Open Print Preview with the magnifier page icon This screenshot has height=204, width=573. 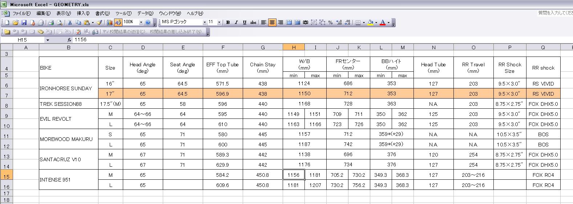coord(60,22)
